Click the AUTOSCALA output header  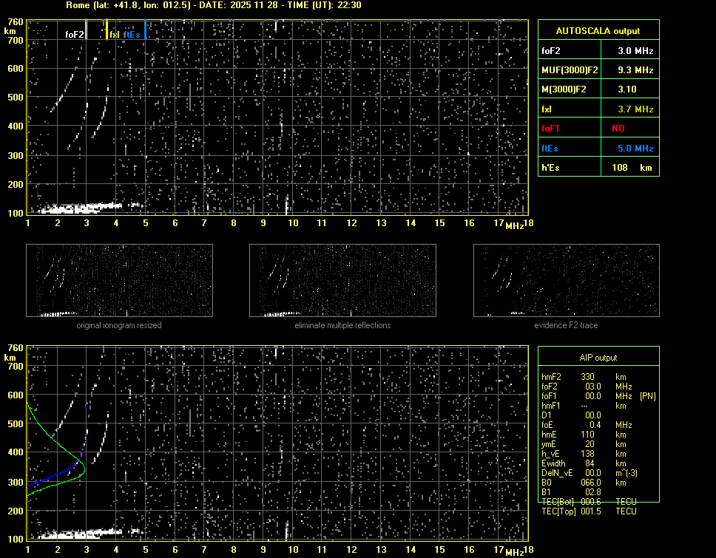point(598,31)
